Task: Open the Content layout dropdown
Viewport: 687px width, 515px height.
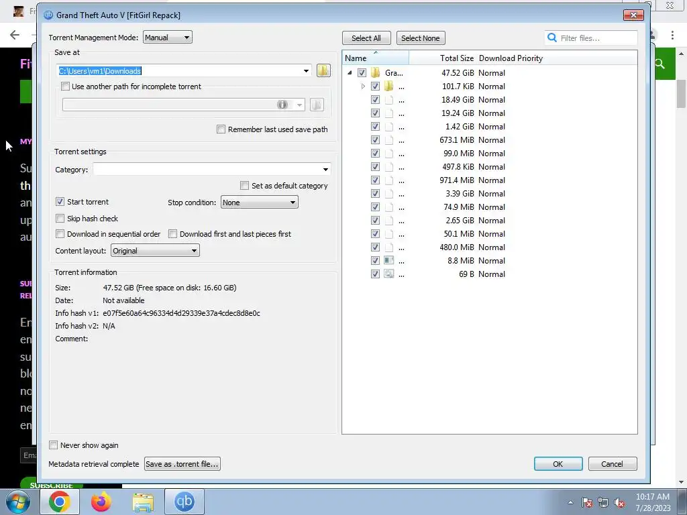Action: coord(155,251)
